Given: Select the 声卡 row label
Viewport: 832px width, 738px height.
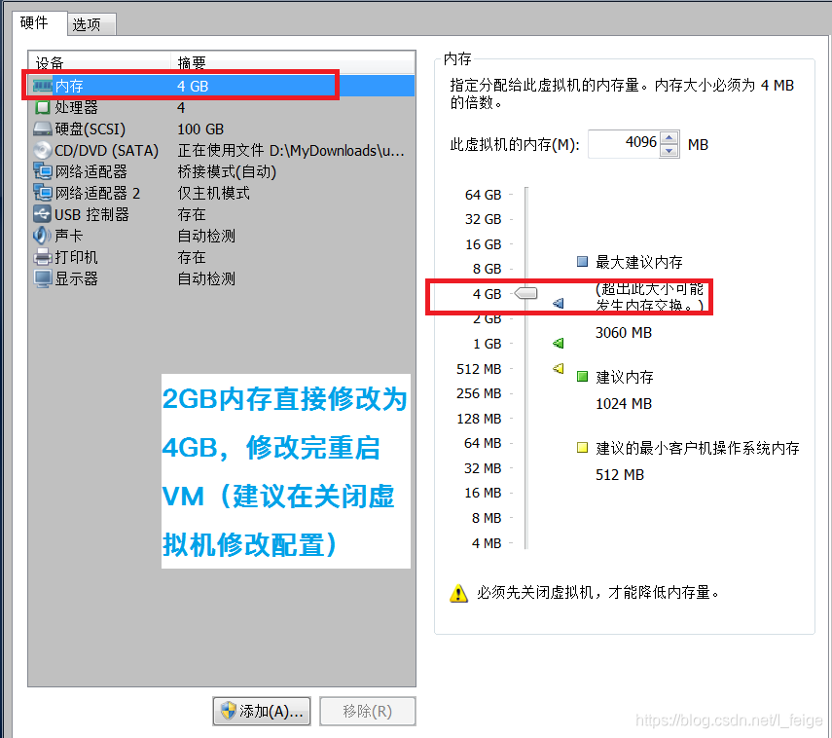Looking at the screenshot, I should [x=69, y=236].
